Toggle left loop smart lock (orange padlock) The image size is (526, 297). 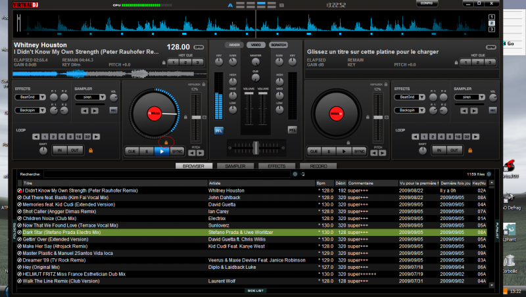pos(91,150)
